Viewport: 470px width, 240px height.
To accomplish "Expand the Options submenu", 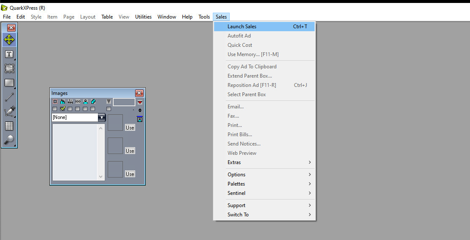I will 264,175.
